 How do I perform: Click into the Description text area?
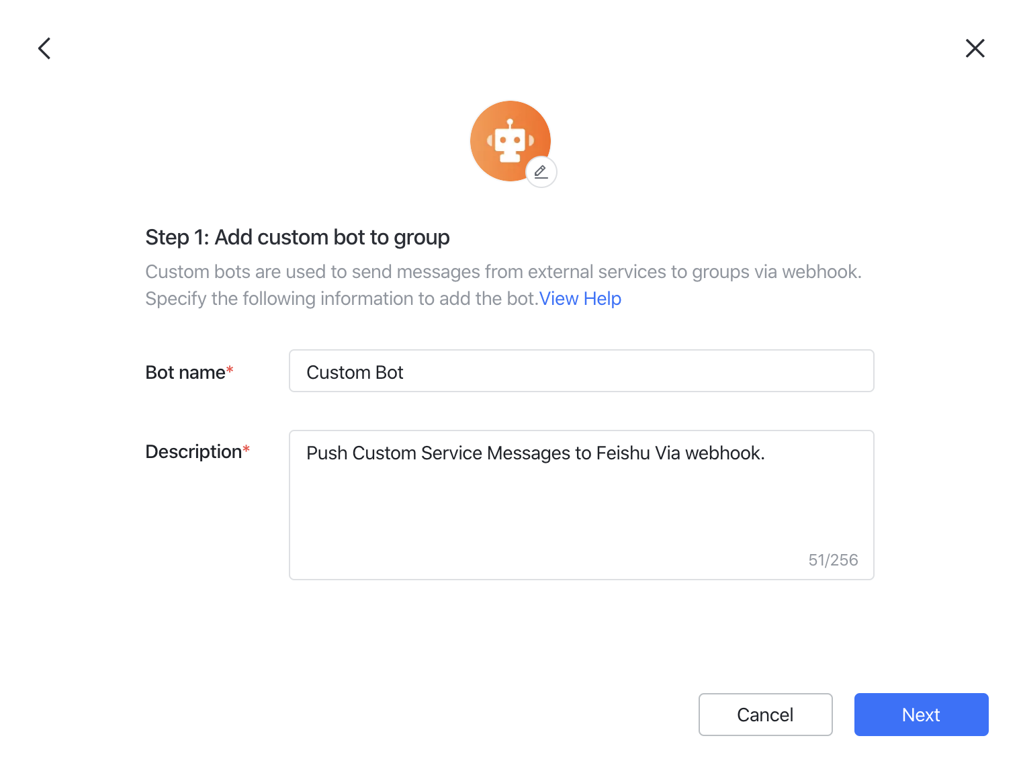pyautogui.click(x=581, y=510)
